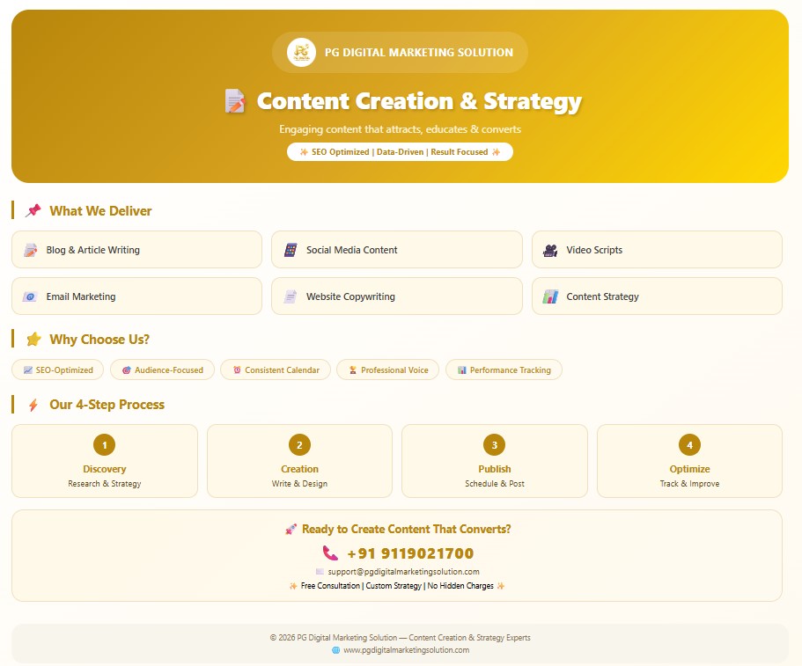Click the email icon on Email Marketing

[30, 296]
